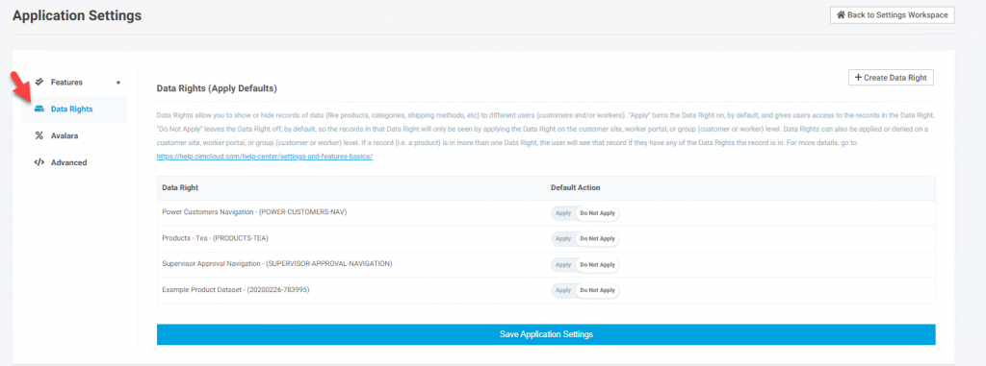Set Power Customers Navigation to Apply
The height and width of the screenshot is (366, 986).
[563, 213]
